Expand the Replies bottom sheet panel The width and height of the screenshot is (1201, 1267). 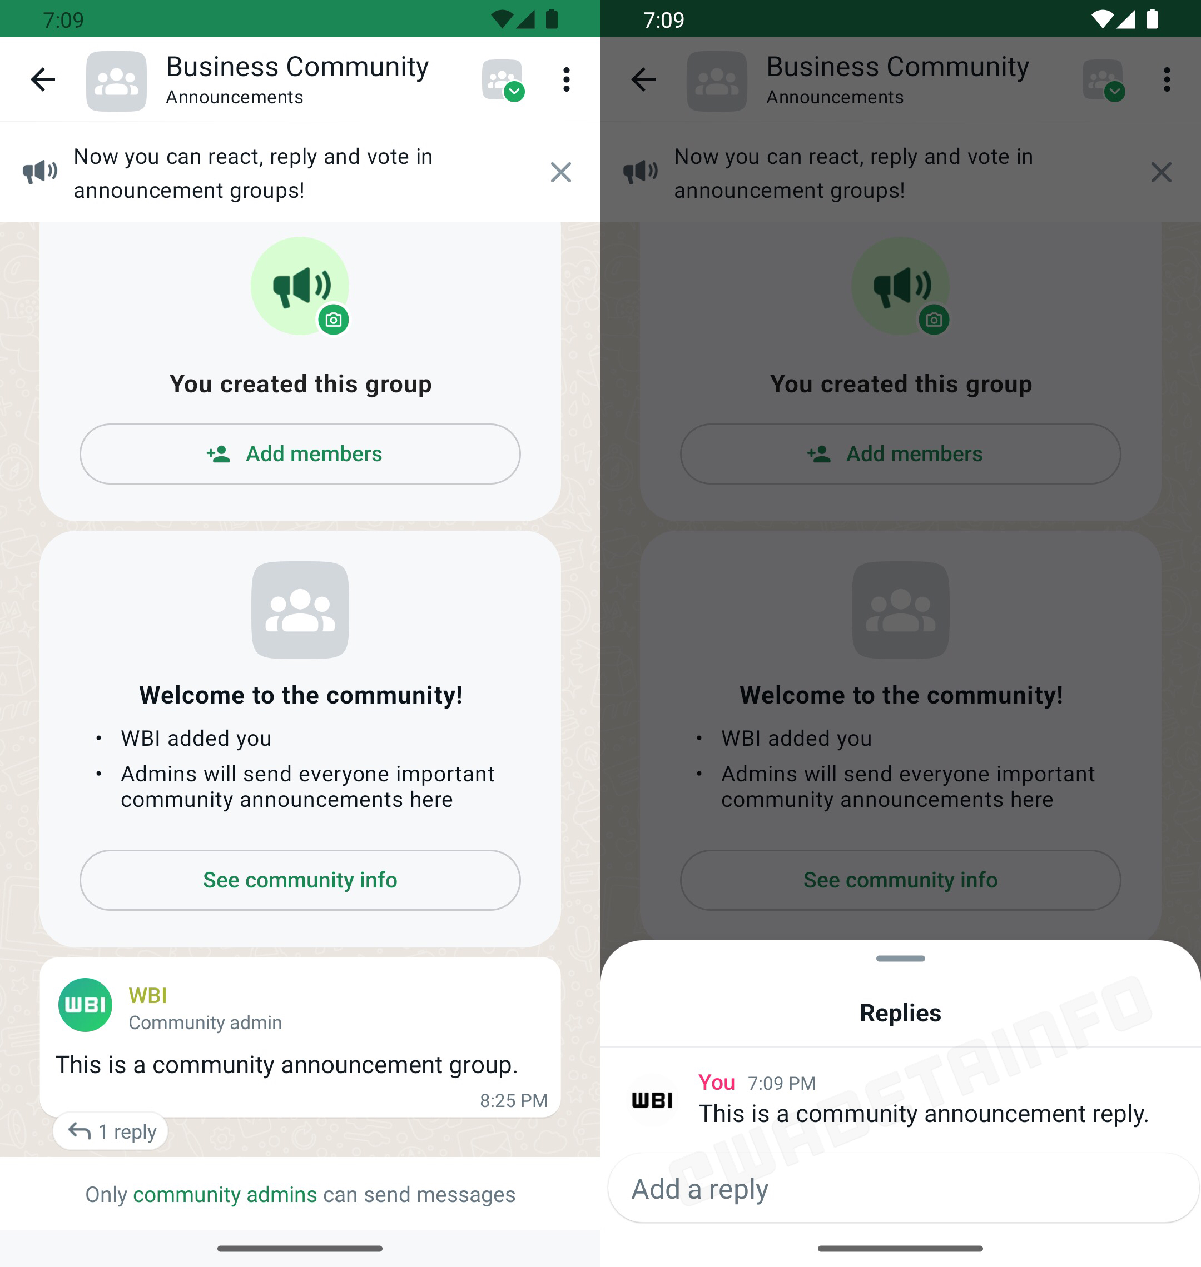coord(902,960)
